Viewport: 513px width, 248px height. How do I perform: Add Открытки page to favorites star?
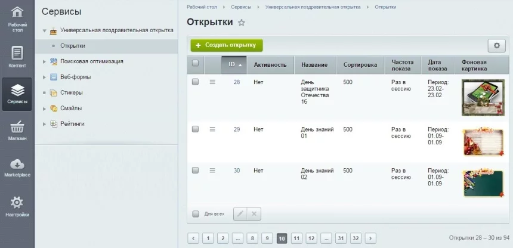click(242, 23)
